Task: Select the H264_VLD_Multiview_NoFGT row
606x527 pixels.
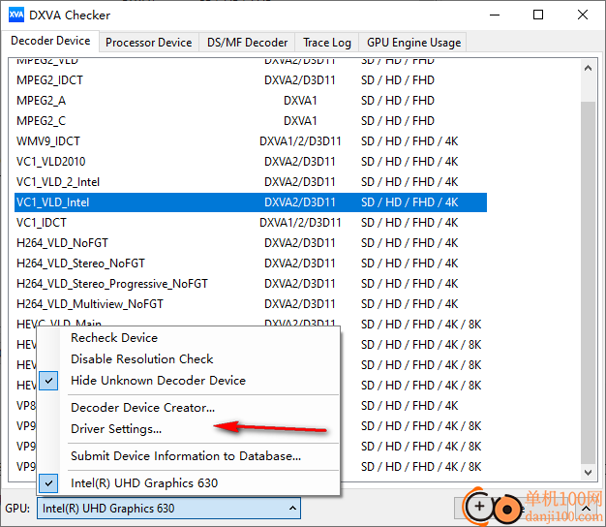Action: coord(251,304)
